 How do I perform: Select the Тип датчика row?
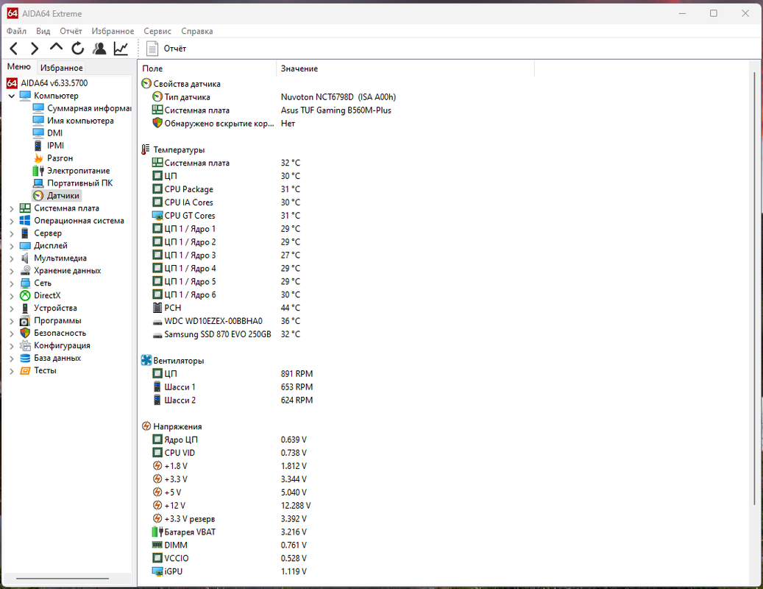coord(274,97)
